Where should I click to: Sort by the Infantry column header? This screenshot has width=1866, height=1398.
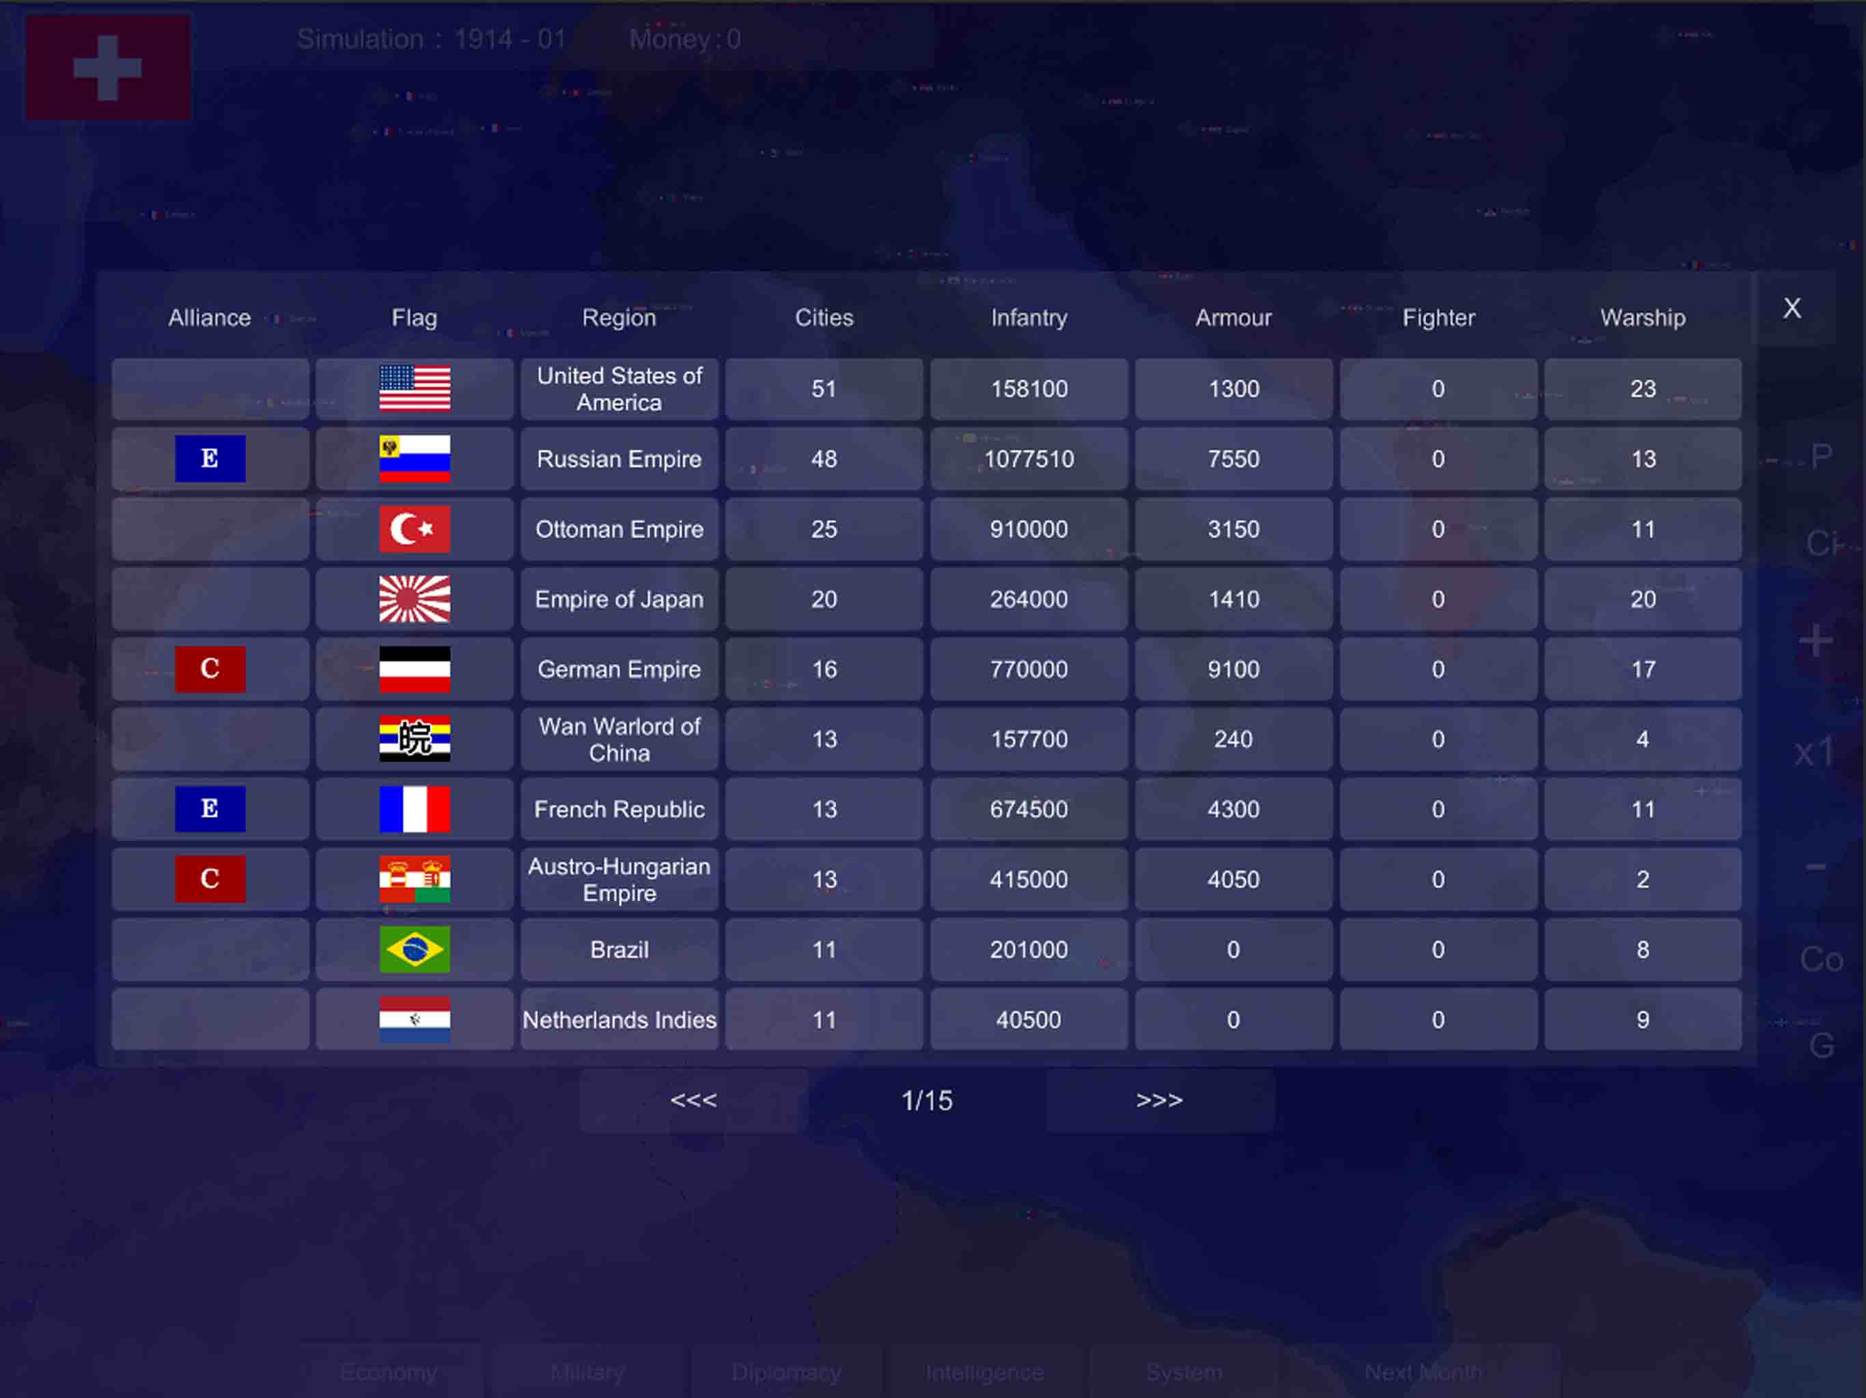coord(1029,318)
